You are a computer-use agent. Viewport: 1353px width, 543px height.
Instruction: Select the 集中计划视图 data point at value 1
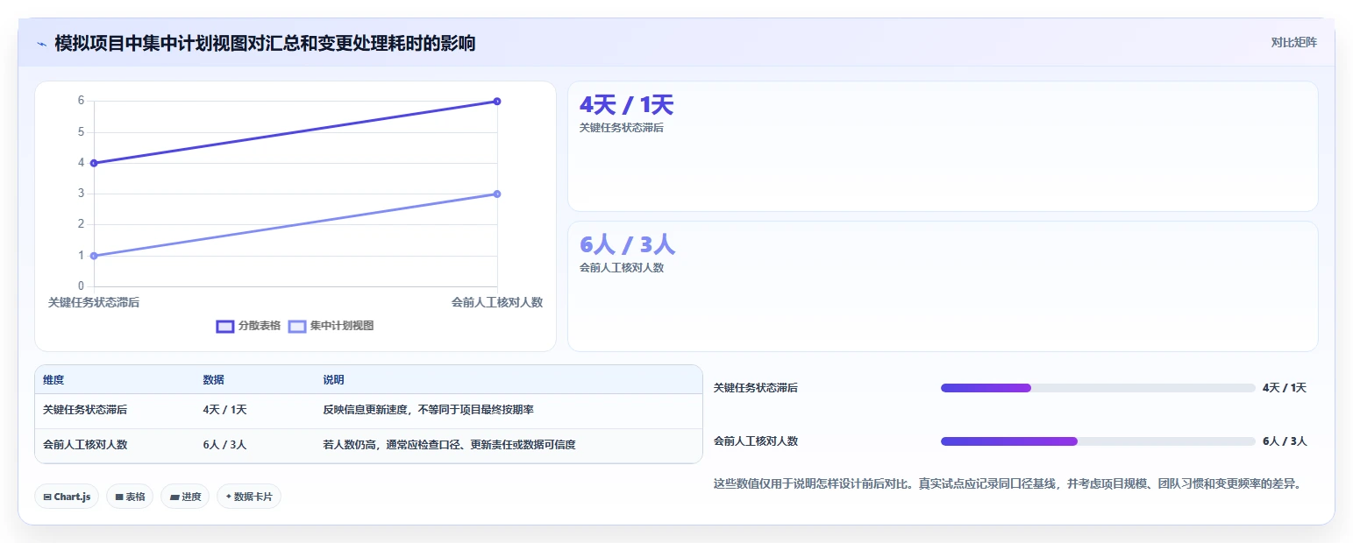[94, 256]
